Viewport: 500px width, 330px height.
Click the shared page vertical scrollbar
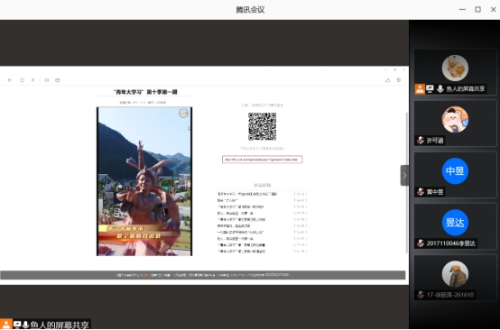(406, 183)
